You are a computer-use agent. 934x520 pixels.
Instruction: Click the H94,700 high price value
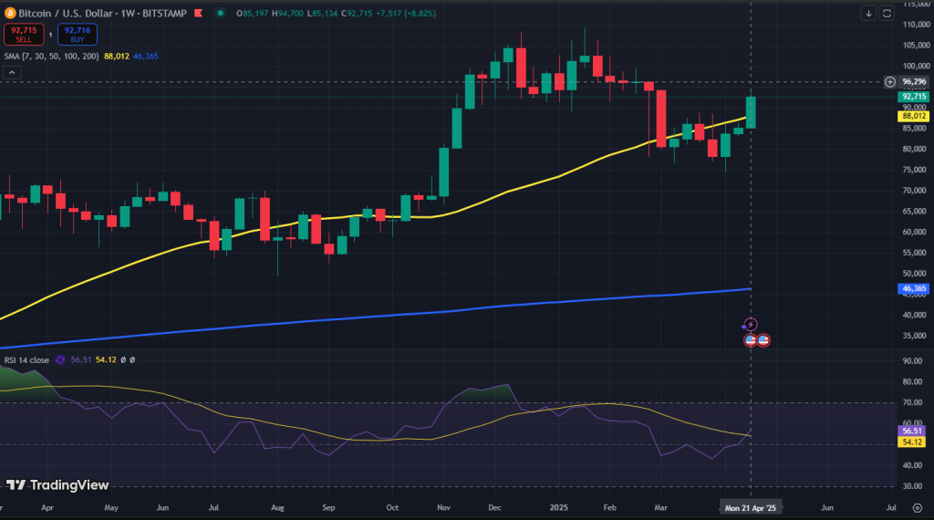tap(287, 13)
